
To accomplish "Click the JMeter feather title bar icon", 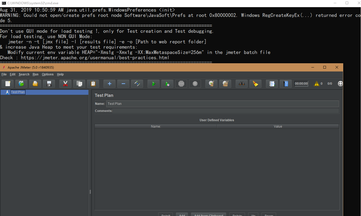I will (4, 67).
